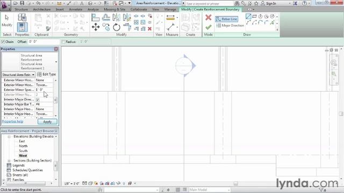Click the red Delete X in Modify panel

pos(149,28)
